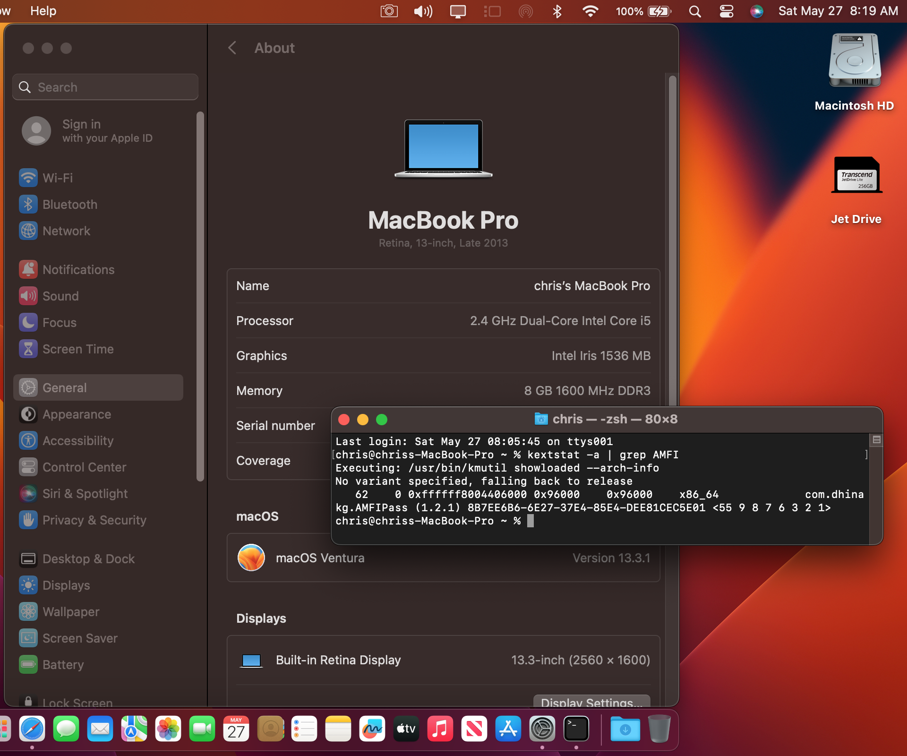Screen dimensions: 907x756
Task: Click the battery 100% status
Action: [643, 11]
